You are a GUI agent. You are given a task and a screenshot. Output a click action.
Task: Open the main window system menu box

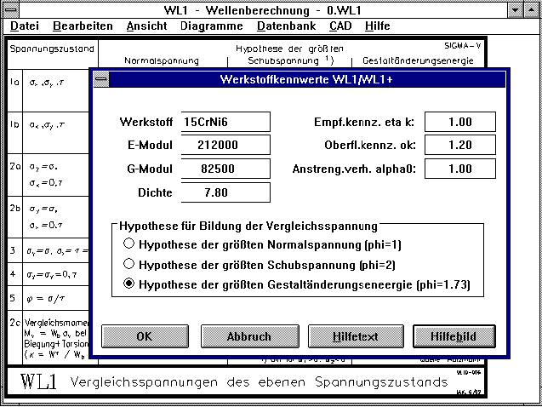coord(11,9)
